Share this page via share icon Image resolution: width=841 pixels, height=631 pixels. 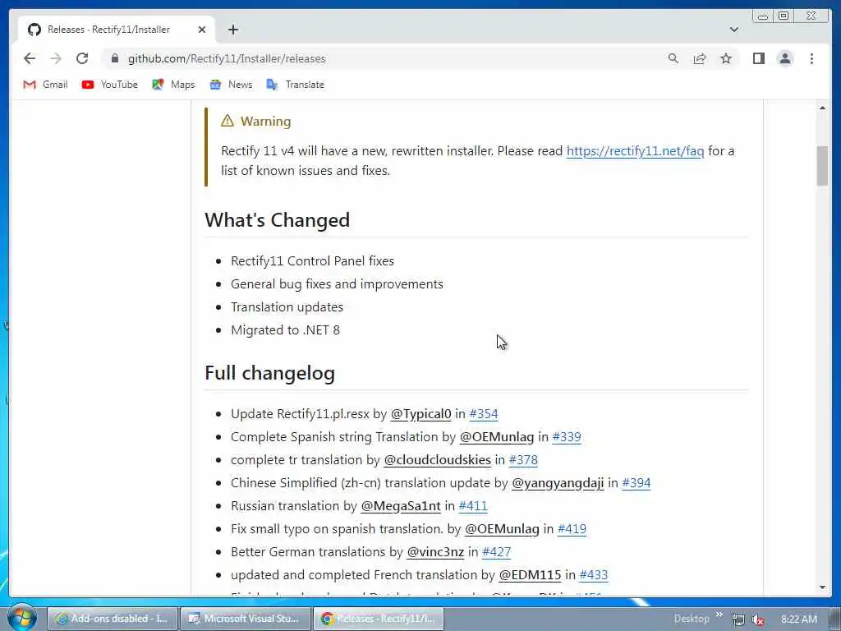pos(700,58)
